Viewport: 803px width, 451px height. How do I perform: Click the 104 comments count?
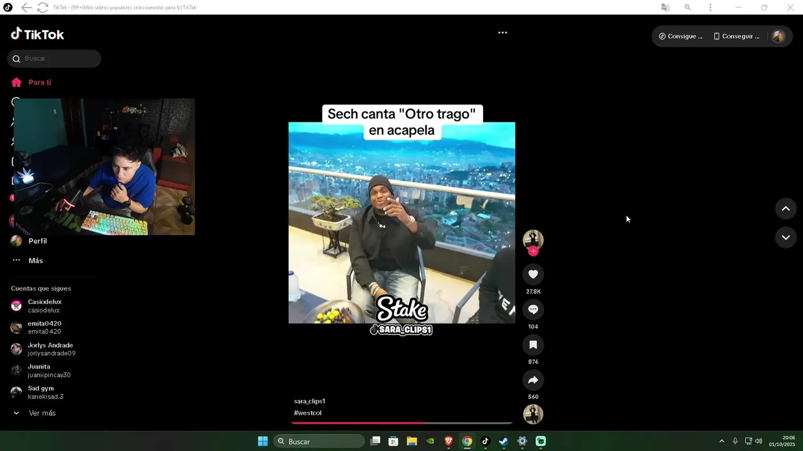coord(533,327)
